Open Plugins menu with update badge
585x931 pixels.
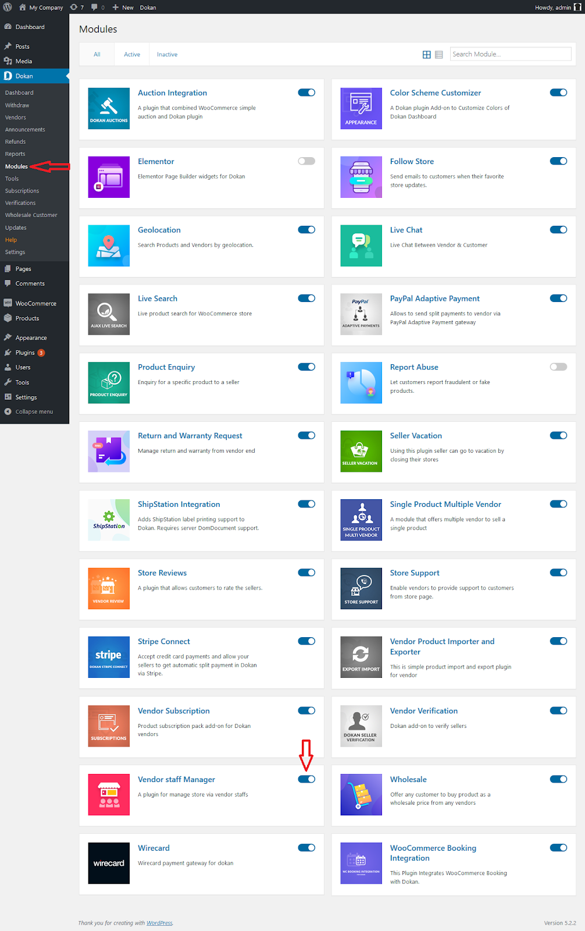tap(34, 353)
